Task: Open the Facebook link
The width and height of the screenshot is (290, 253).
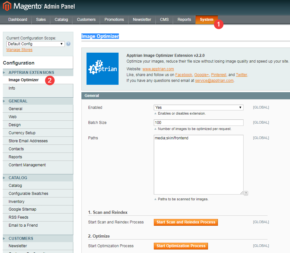Action: click(x=184, y=75)
